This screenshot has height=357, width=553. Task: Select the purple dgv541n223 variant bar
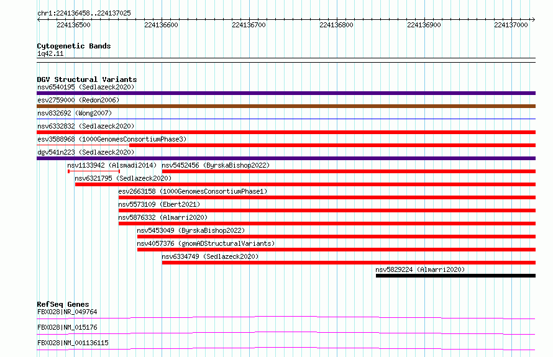click(286, 158)
